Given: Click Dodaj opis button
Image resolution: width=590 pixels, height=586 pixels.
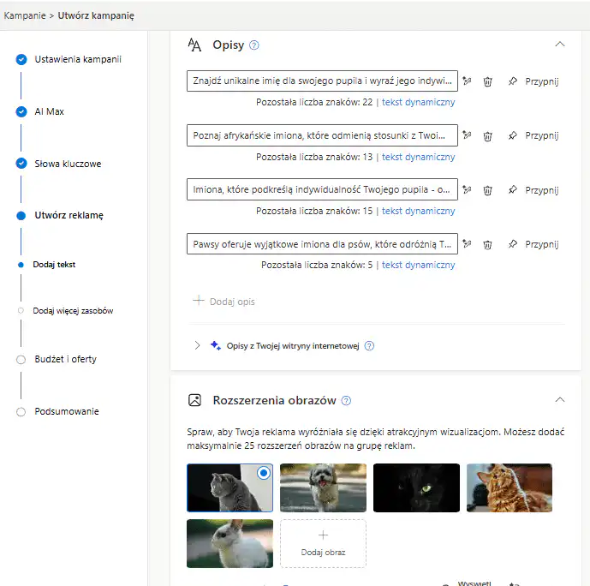Looking at the screenshot, I should click(x=223, y=301).
